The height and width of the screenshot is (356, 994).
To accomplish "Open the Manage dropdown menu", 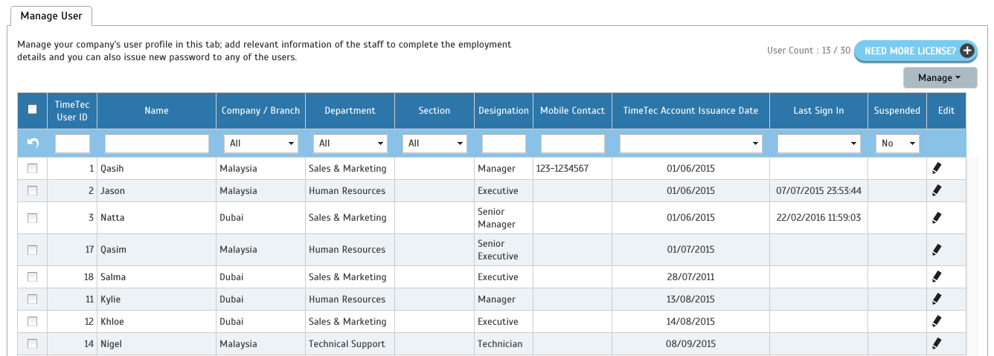I will 940,78.
